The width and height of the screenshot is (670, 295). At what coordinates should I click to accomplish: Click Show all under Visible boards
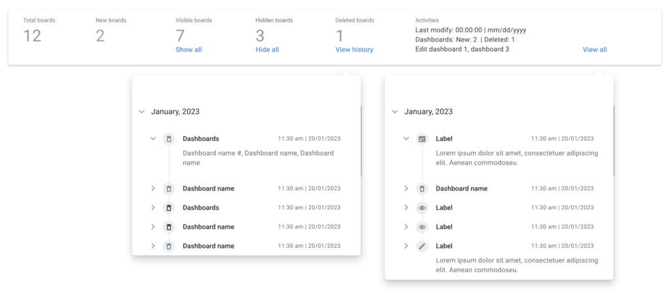188,50
